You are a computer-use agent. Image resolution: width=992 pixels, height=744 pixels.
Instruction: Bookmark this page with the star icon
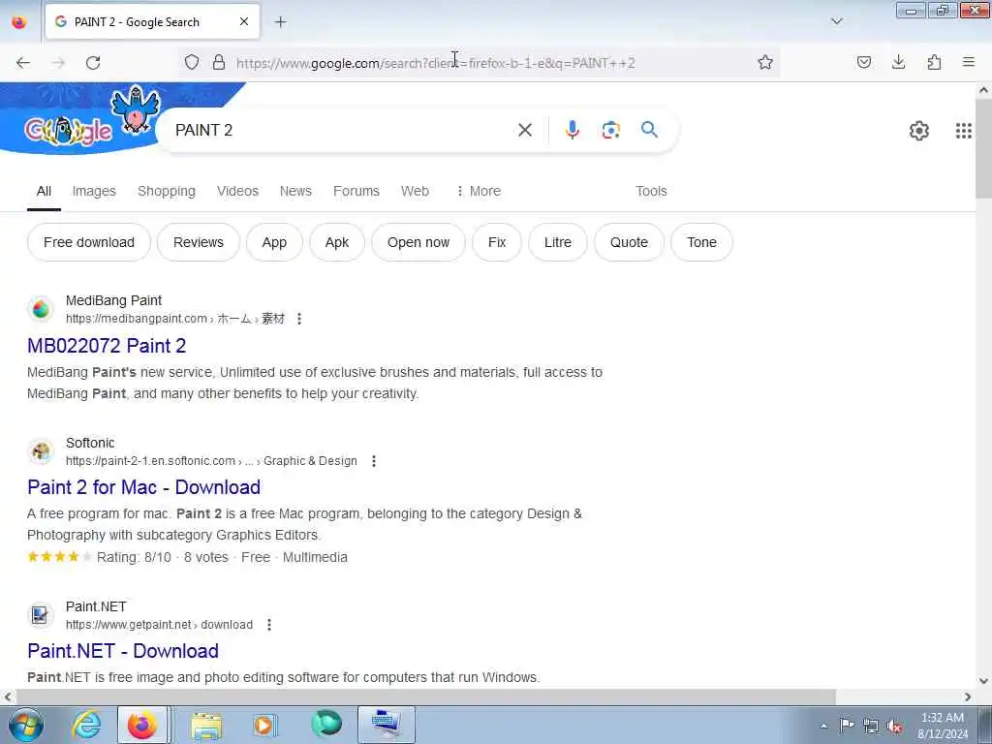tap(765, 63)
